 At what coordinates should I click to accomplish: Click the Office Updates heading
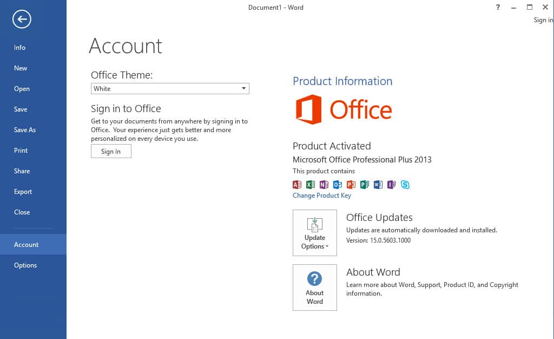point(379,217)
